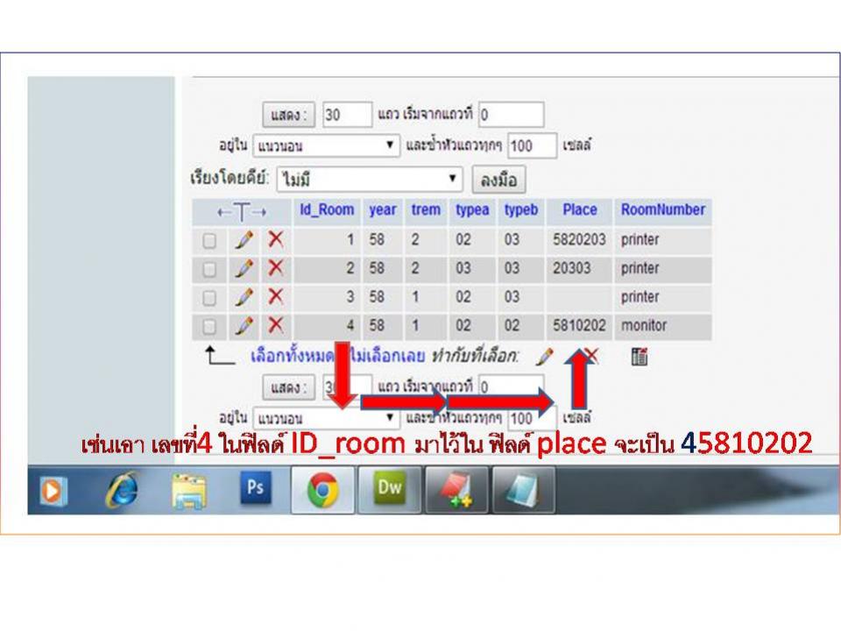Sort by Place column header
The image size is (841, 631).
pos(580,209)
